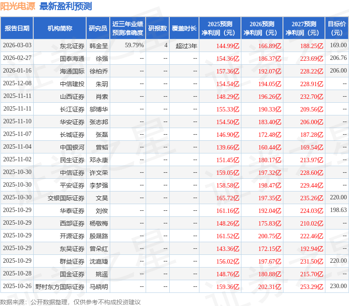Image resolution: width=349 pixels, height=306 pixels.
Task: Click the 野村东方国际证券 institution entry
Action: tap(60, 287)
